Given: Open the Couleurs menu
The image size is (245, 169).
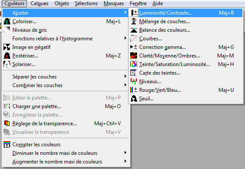Looking at the screenshot, I should (15, 3).
